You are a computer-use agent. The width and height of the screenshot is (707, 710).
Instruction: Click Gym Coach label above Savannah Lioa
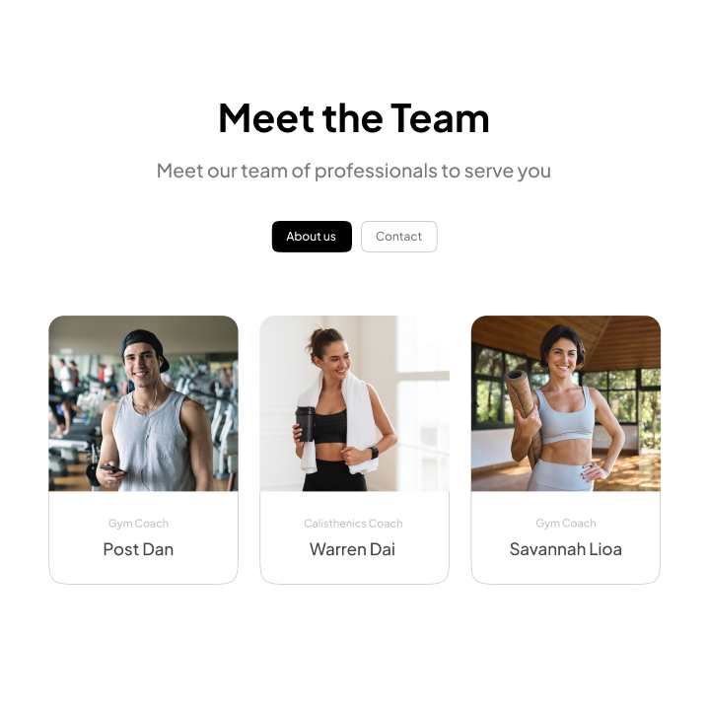click(x=566, y=524)
